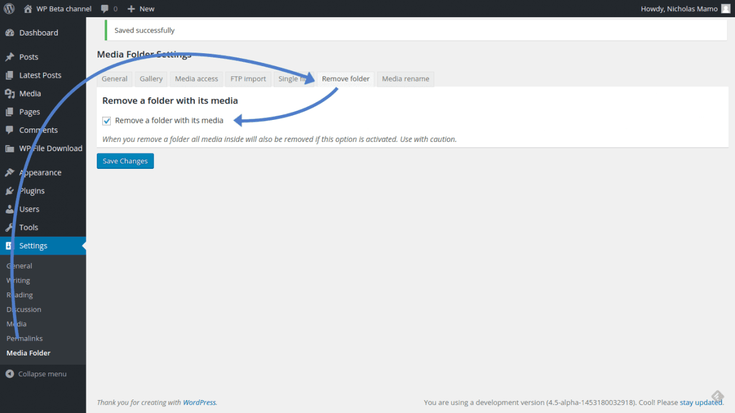Open the comments bubble icon in admin bar
Screen dimensions: 735x413
click(x=105, y=9)
